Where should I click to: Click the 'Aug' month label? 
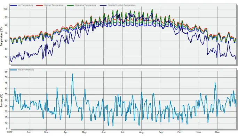click(141, 132)
